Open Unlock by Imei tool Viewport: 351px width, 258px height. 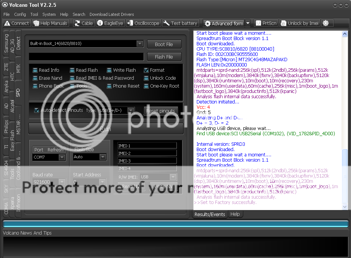[300, 23]
